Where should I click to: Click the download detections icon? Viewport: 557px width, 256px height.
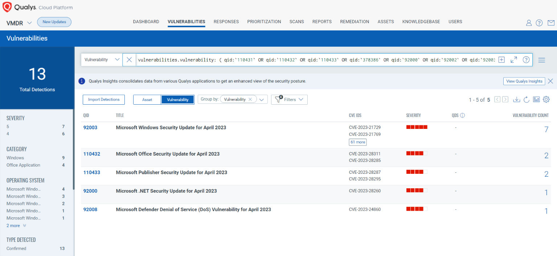517,100
